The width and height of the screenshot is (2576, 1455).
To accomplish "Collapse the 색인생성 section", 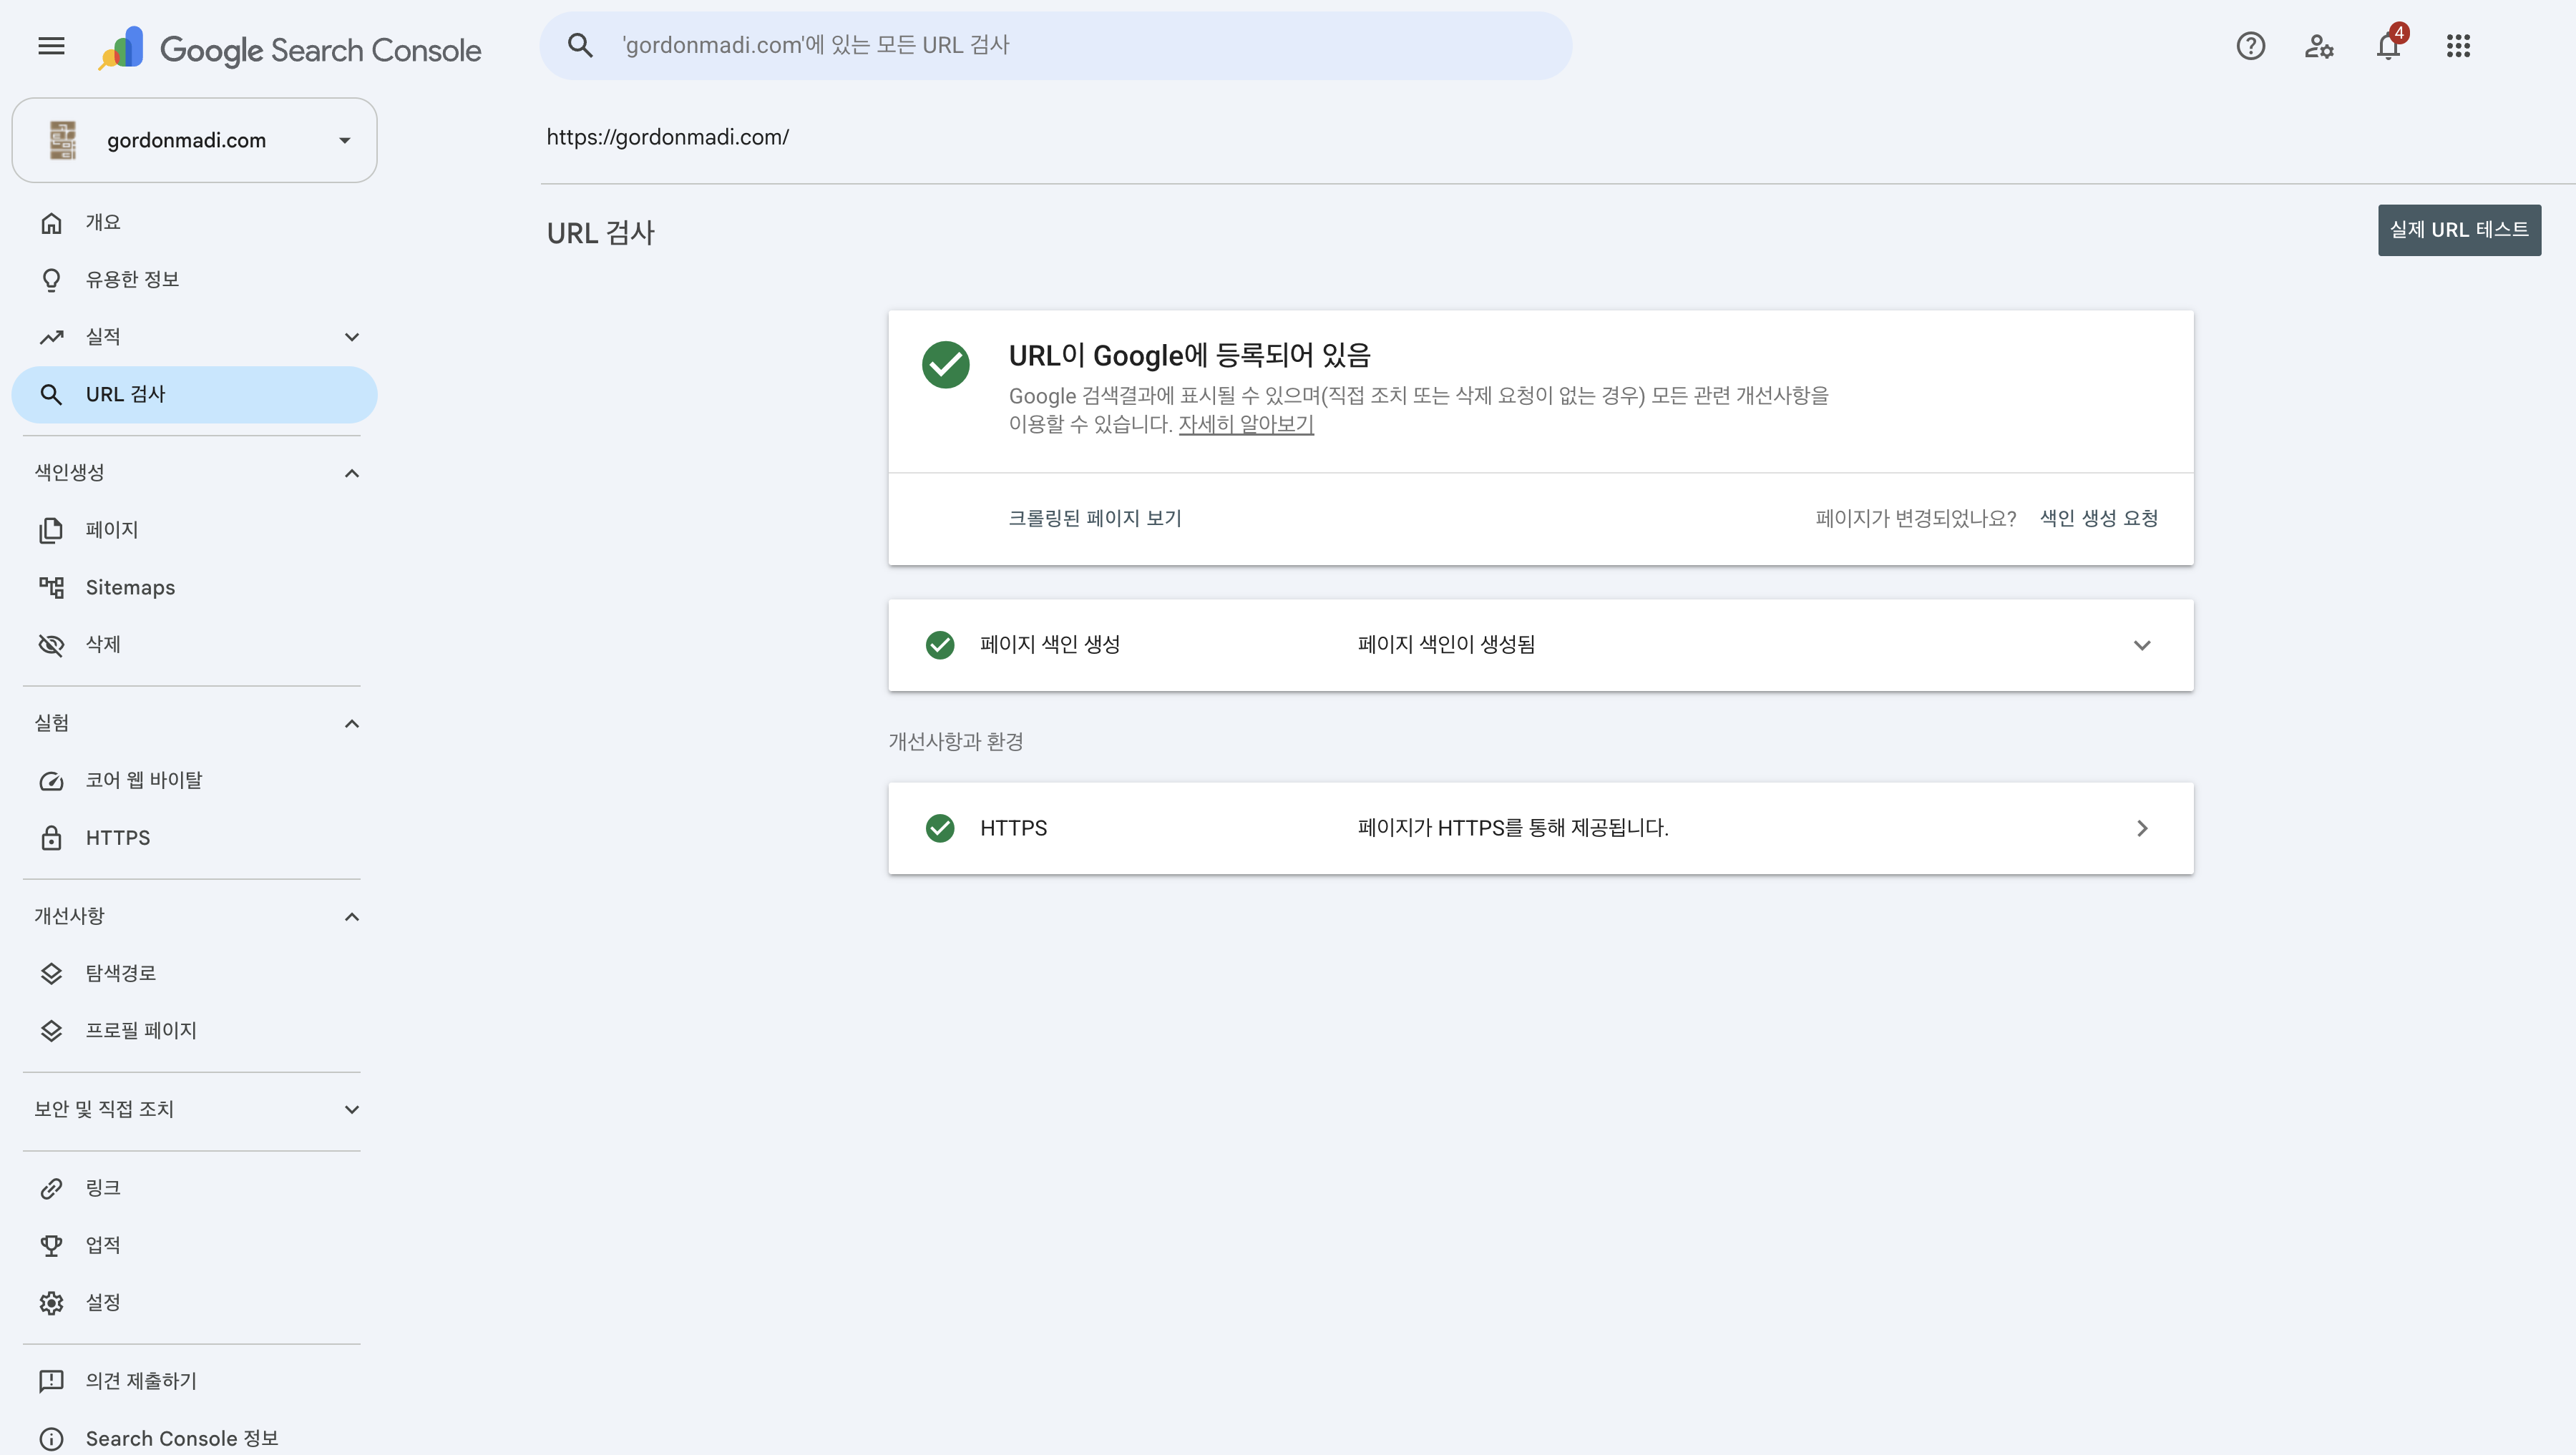I will point(352,473).
